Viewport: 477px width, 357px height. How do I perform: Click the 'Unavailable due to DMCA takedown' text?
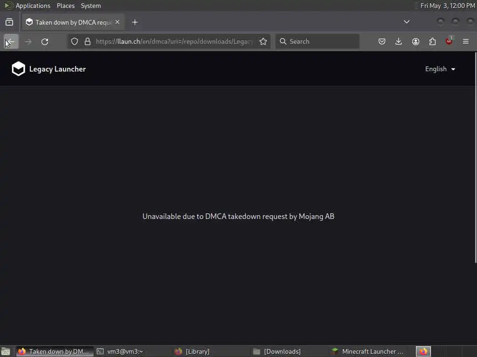pyautogui.click(x=238, y=217)
